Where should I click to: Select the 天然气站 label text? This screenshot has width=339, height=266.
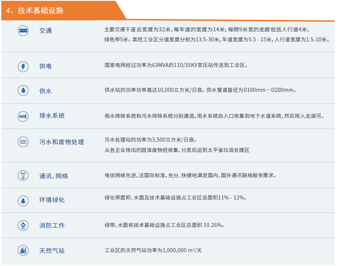(52, 251)
